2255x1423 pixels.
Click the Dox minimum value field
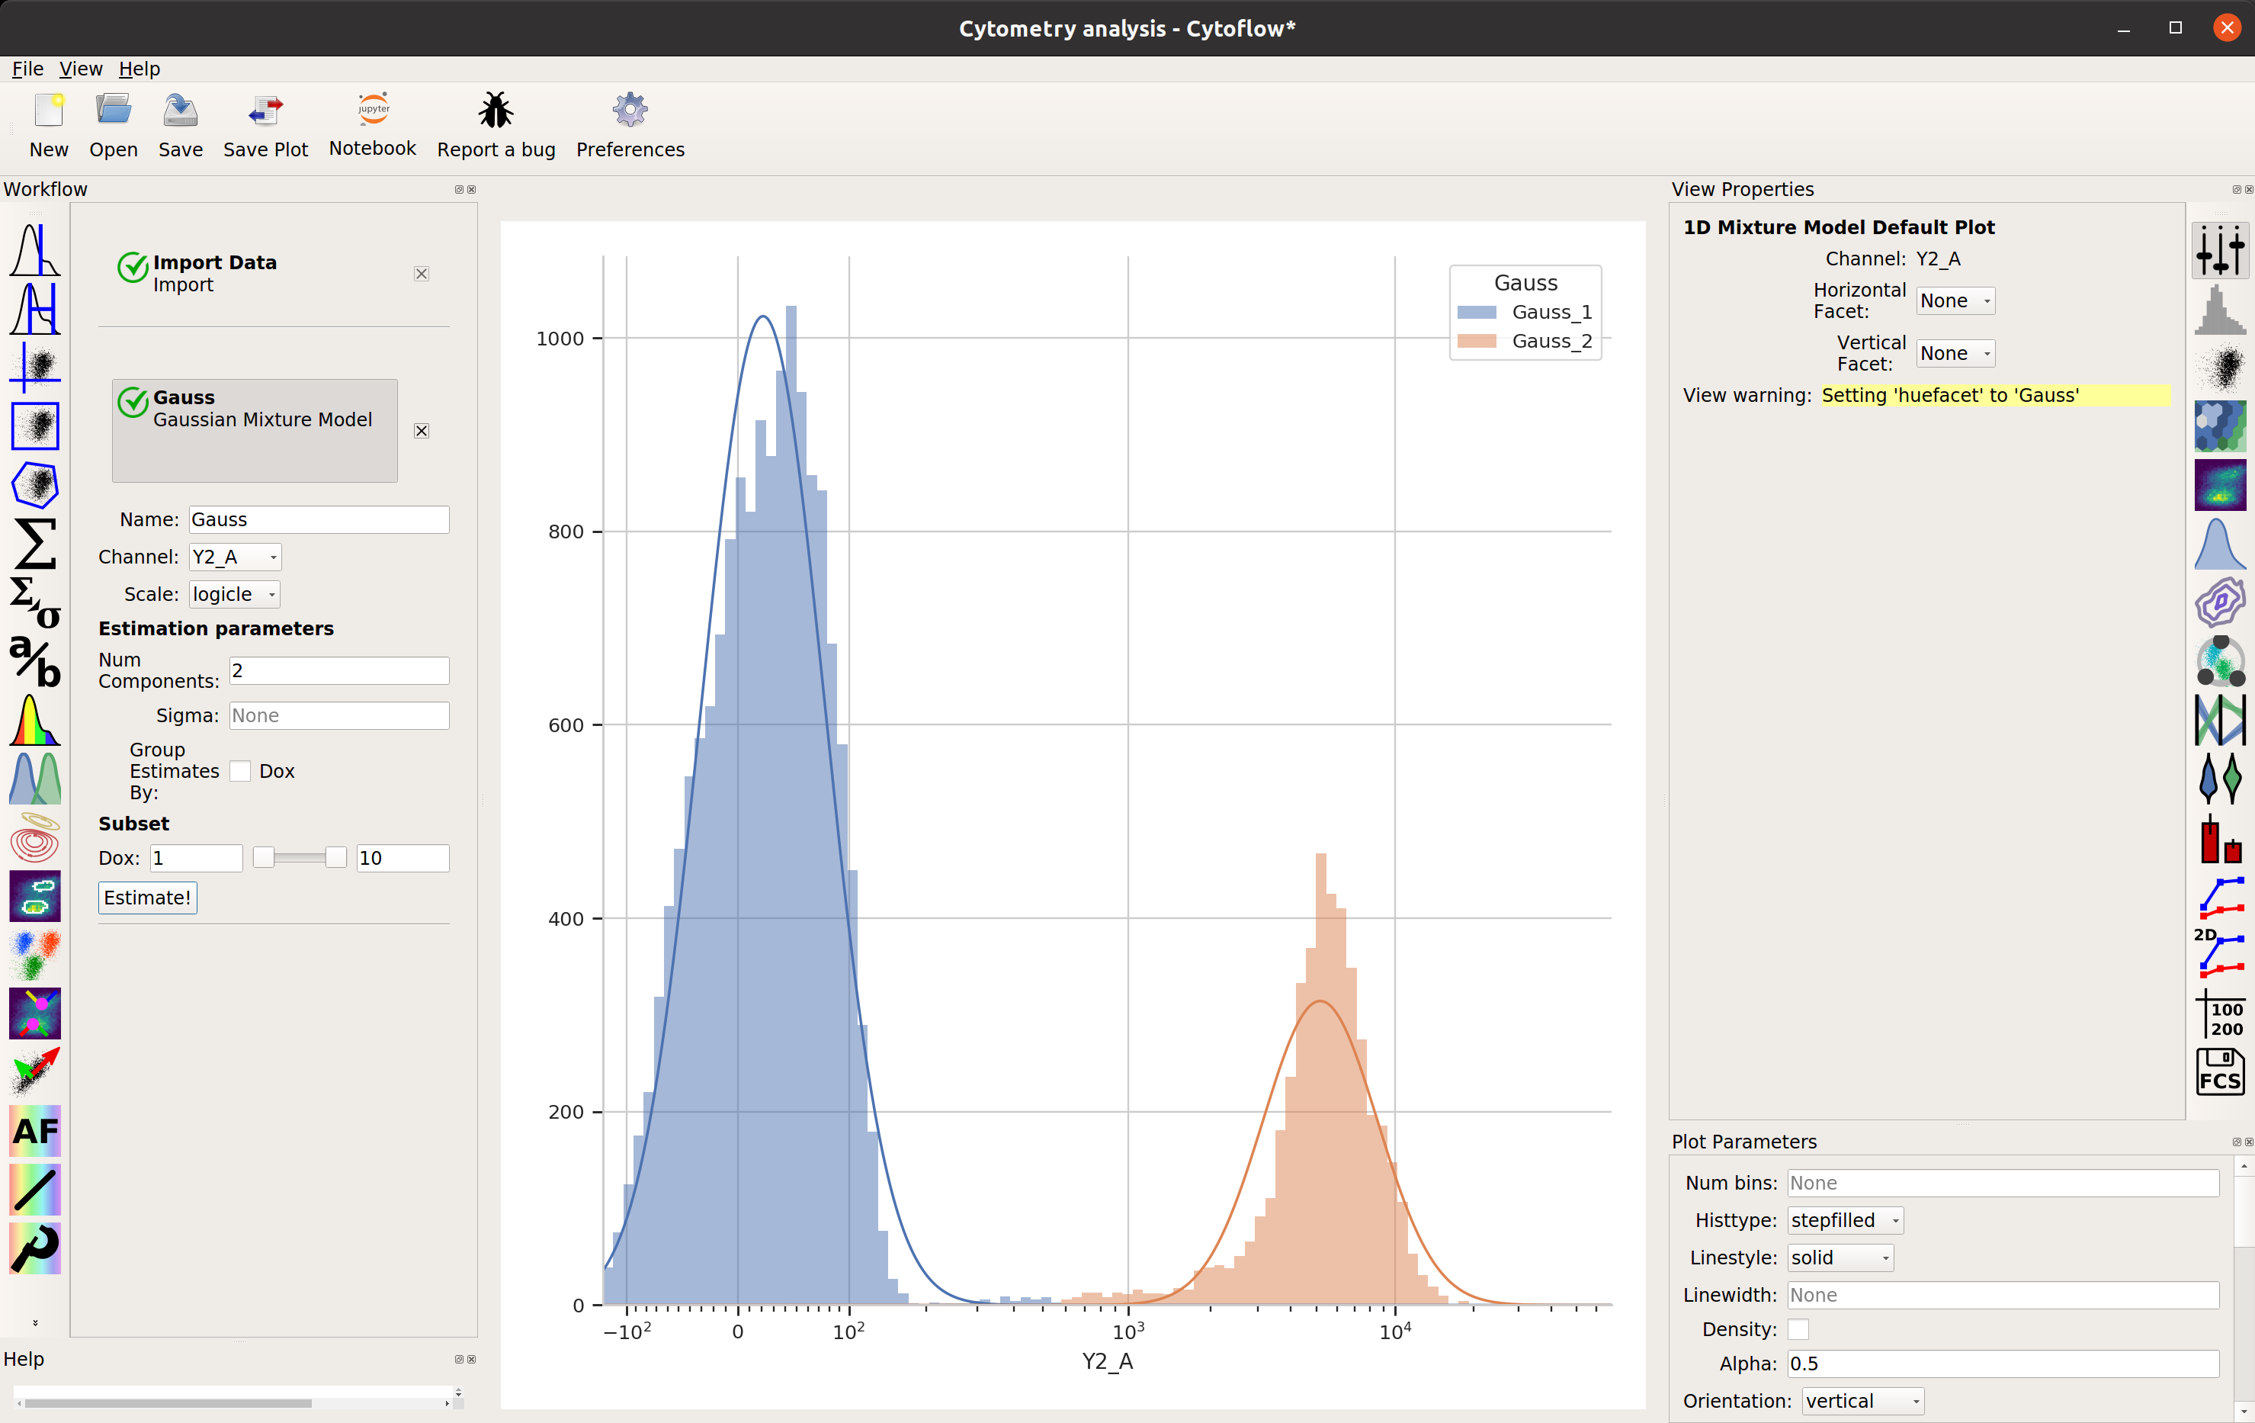[197, 858]
